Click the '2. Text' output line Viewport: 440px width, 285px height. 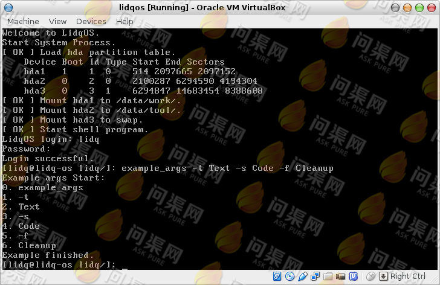[x=21, y=207]
